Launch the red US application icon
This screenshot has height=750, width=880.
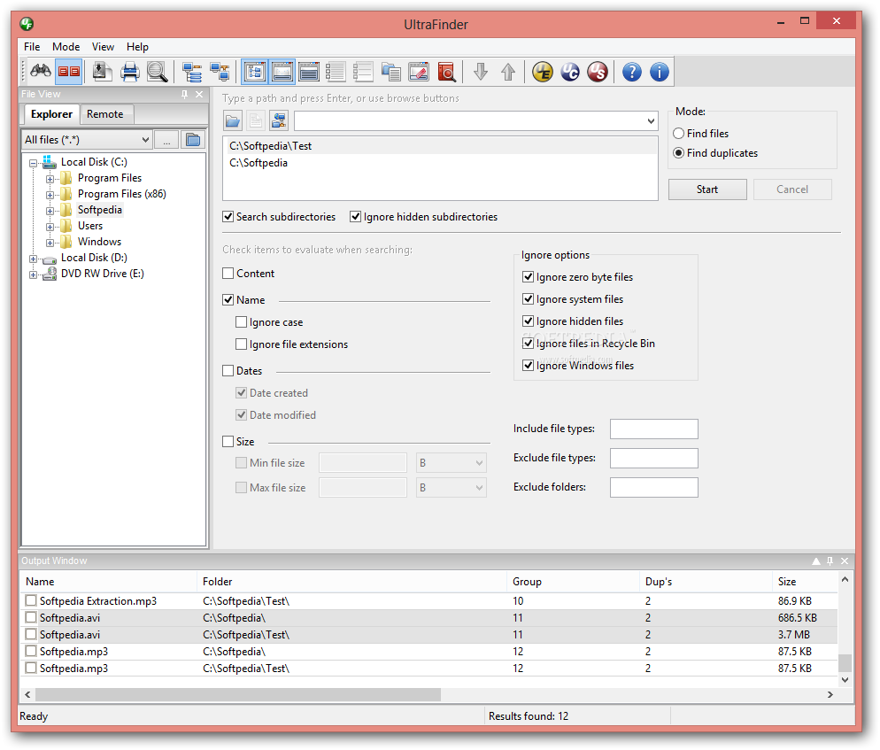tap(598, 72)
